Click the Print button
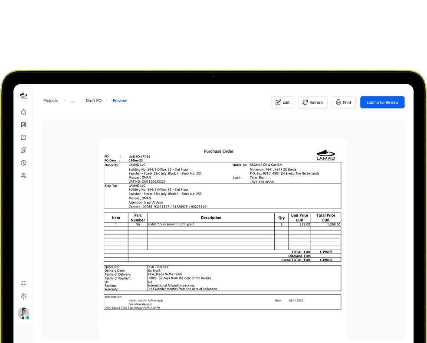Image resolution: width=427 pixels, height=343 pixels. click(x=344, y=102)
